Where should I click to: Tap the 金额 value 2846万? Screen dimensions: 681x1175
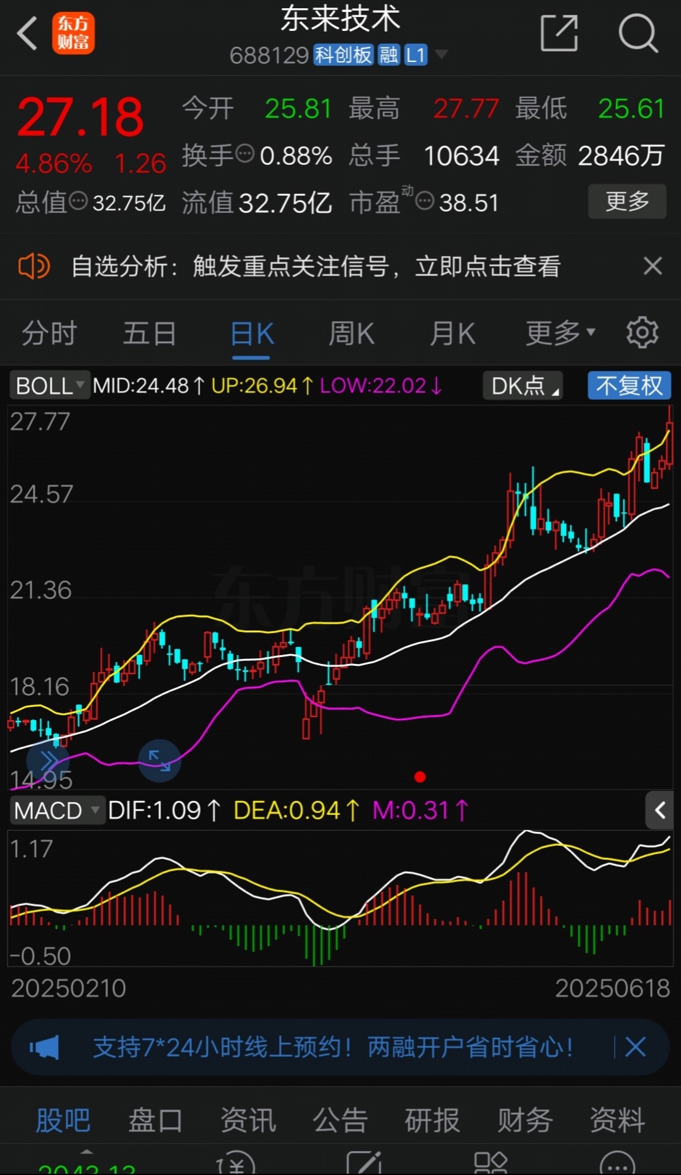pos(621,155)
